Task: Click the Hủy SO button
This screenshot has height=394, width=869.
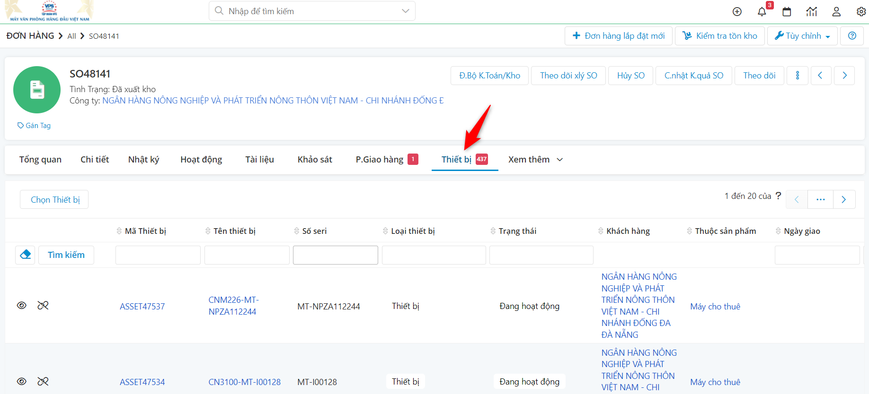Action: (x=630, y=76)
